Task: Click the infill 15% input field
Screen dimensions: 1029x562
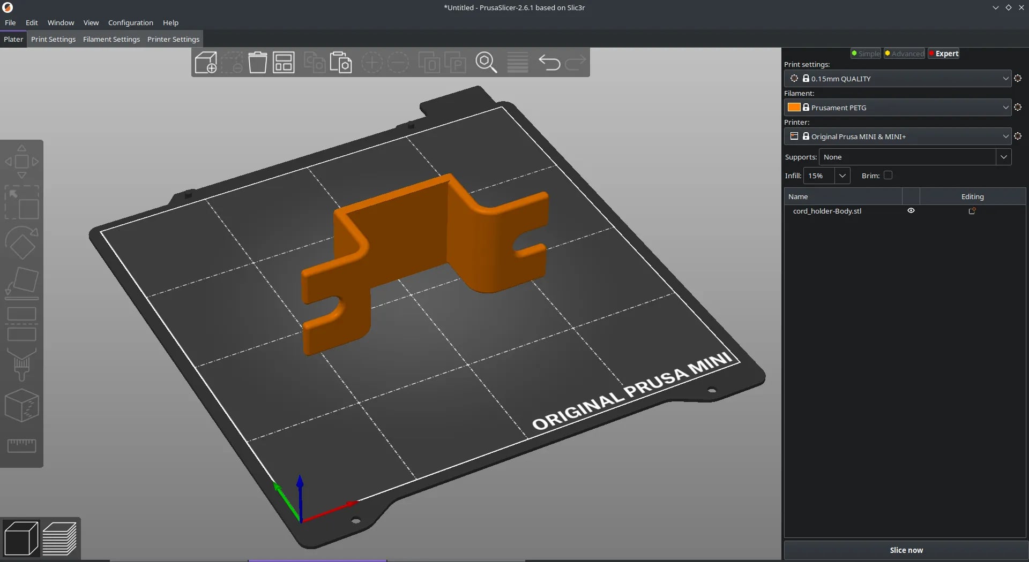Action: [819, 176]
